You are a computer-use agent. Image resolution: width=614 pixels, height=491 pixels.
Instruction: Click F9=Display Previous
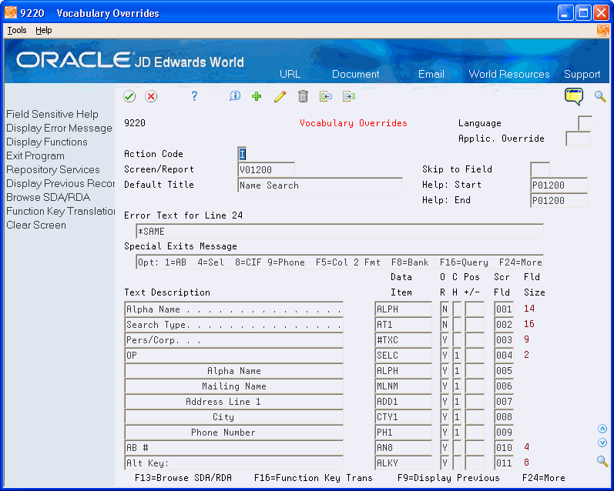(448, 478)
